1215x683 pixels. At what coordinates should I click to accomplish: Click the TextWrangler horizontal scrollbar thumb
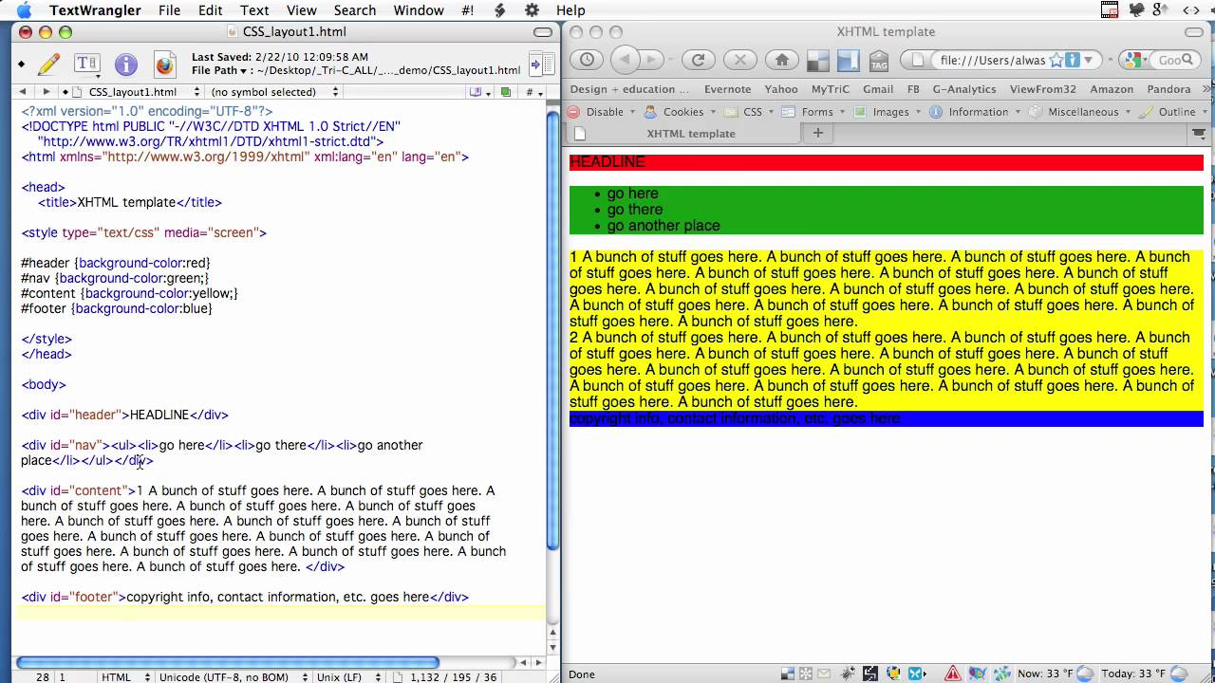[228, 662]
